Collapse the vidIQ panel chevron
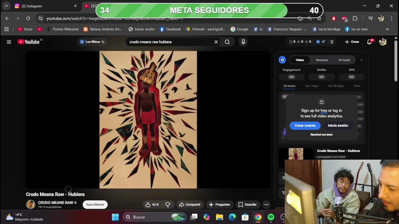The height and width of the screenshot is (224, 399). coord(361,60)
